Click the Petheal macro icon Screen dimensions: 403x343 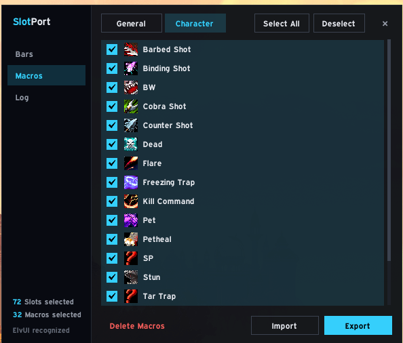[131, 239]
